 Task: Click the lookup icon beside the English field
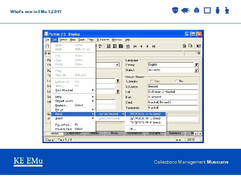(x=196, y=65)
